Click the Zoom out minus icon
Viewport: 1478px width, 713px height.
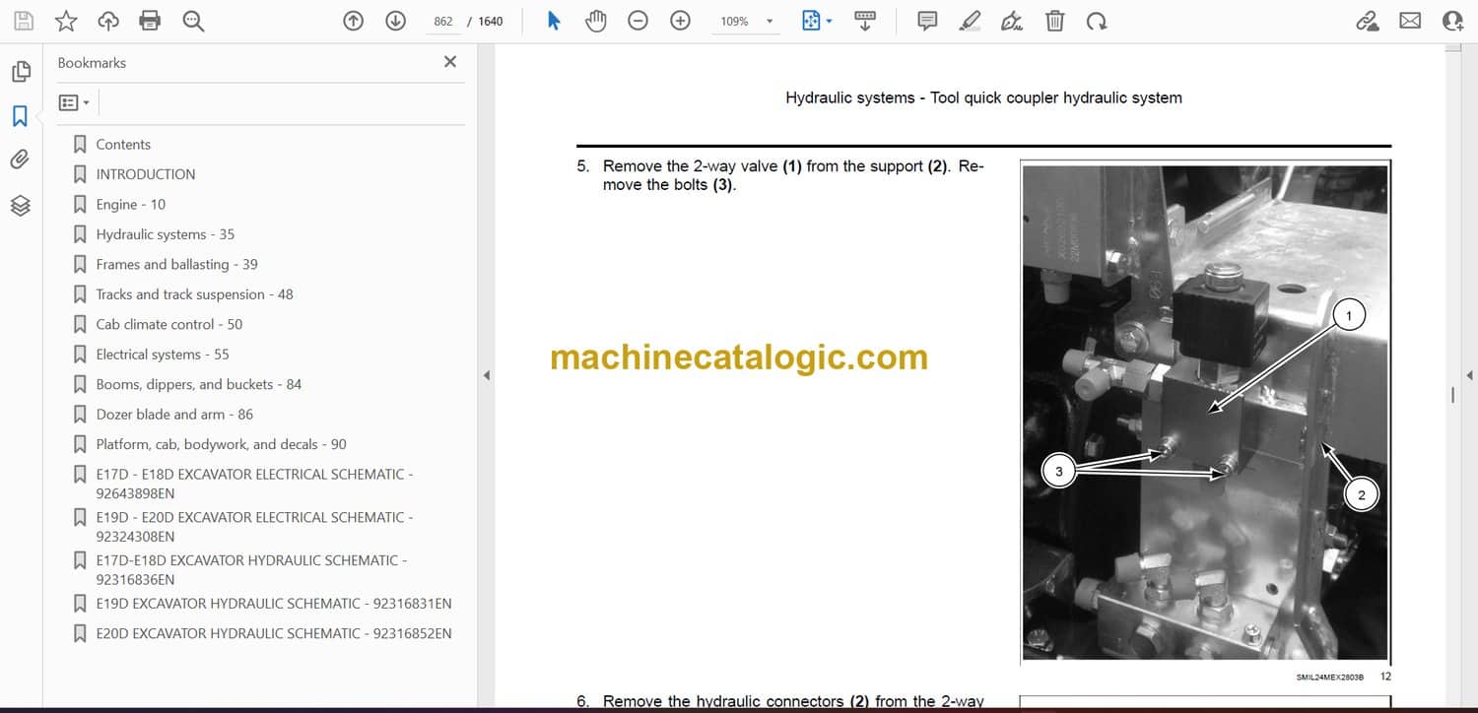pyautogui.click(x=638, y=21)
